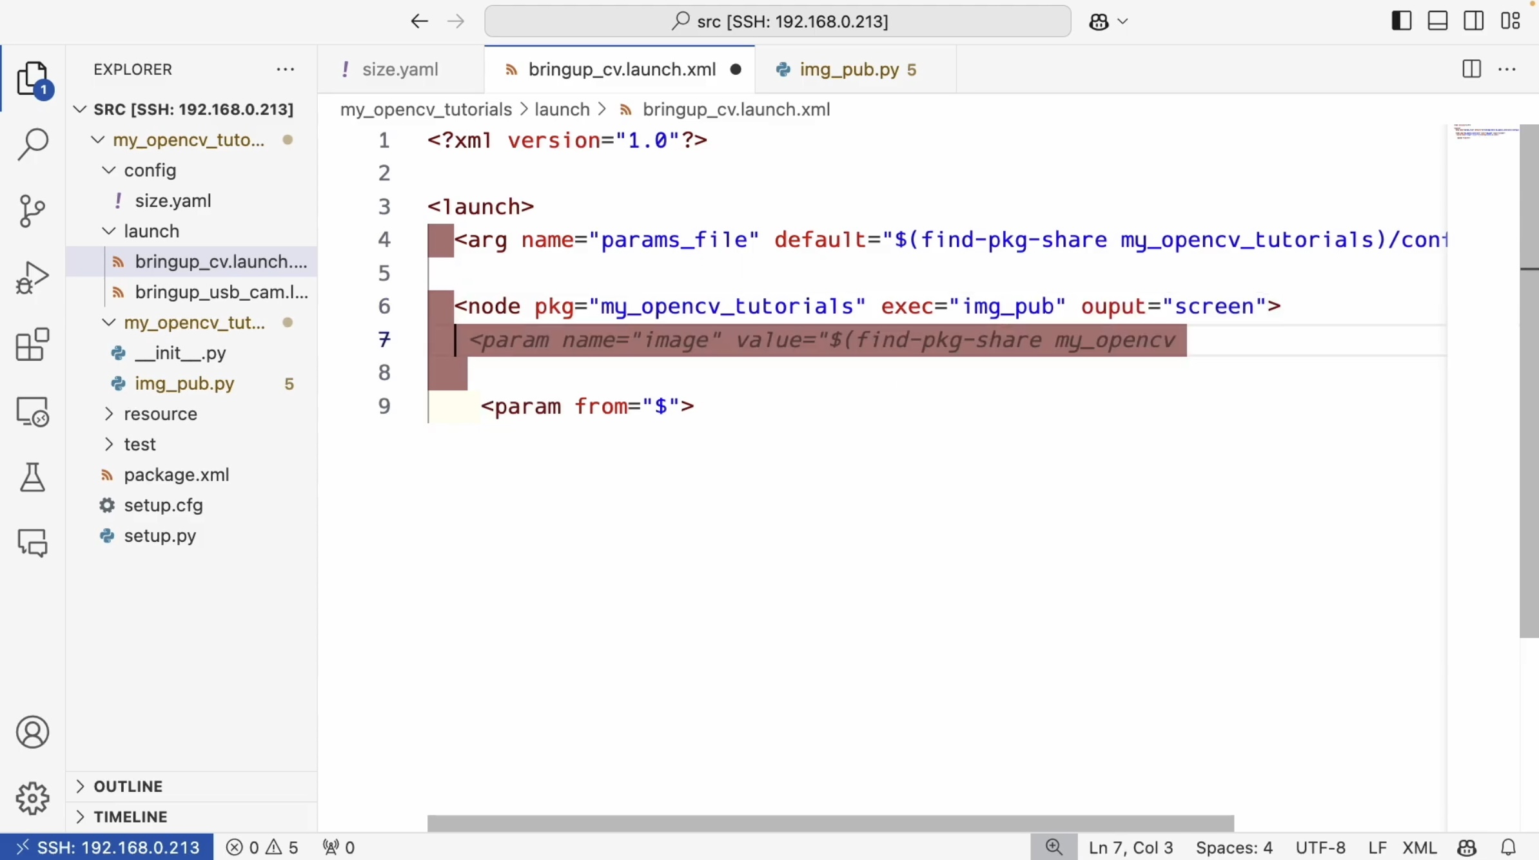Click the SSH: 192.168.0.213 remote indicator

[x=107, y=847]
